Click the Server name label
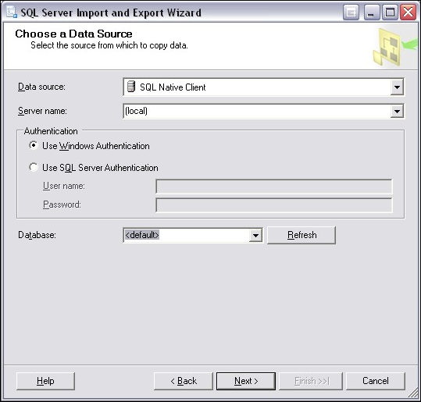This screenshot has height=402, width=421. tap(42, 111)
